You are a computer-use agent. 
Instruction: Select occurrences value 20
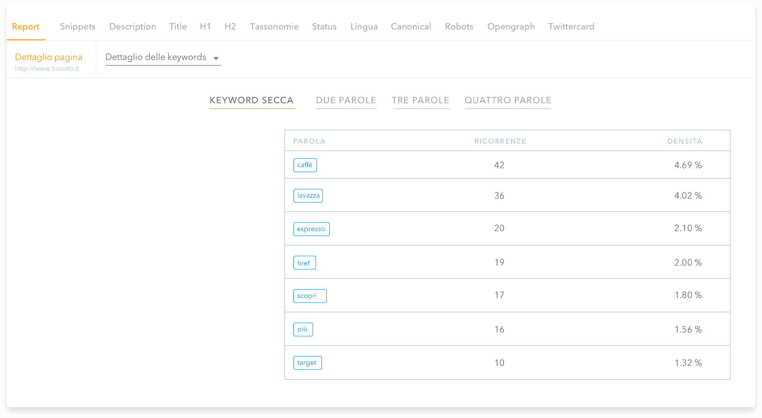[499, 228]
